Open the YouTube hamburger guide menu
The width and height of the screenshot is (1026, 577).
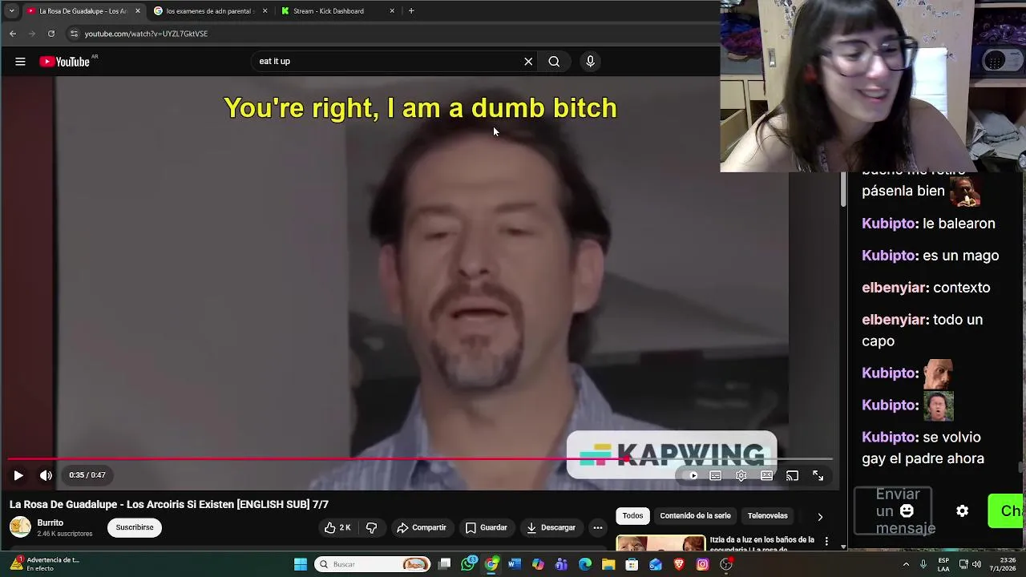point(20,62)
